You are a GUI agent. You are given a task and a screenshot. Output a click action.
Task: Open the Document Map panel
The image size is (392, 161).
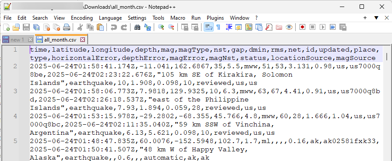point(249,27)
